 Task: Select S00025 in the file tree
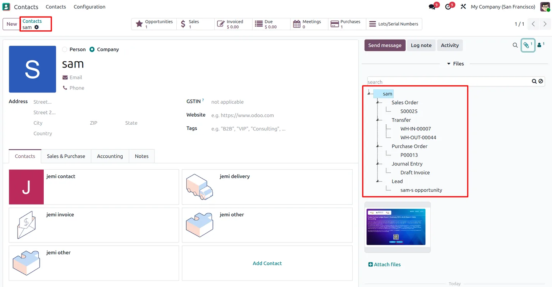409,111
